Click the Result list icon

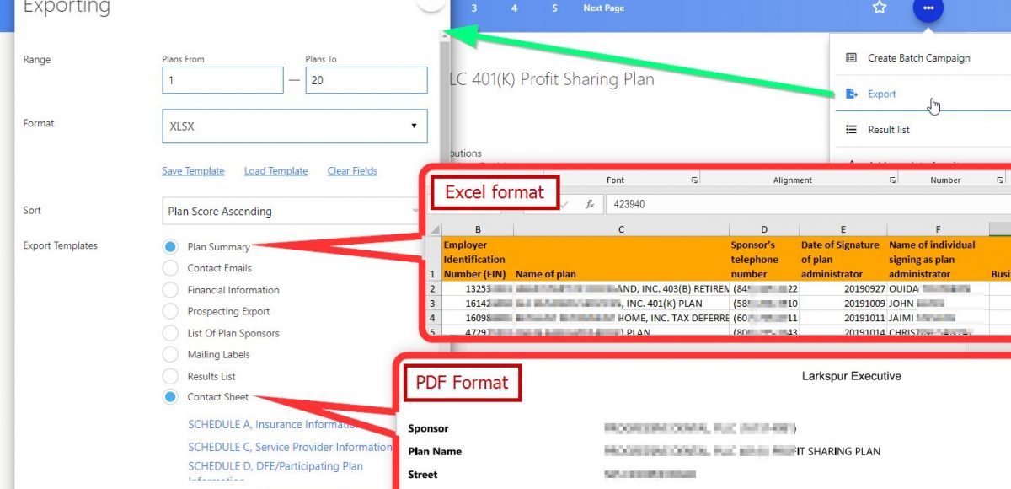(851, 130)
